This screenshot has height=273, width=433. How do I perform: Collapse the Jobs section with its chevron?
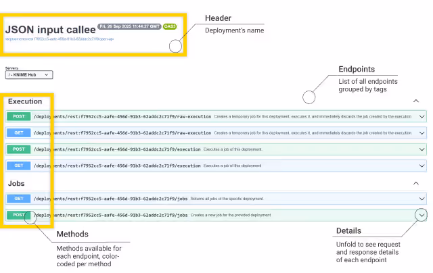point(416,183)
